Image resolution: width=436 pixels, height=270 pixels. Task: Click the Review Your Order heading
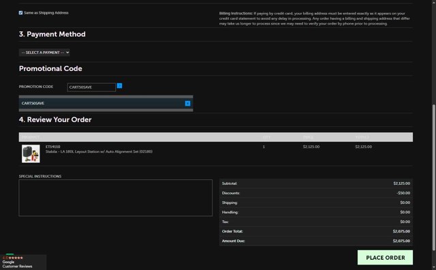[55, 120]
